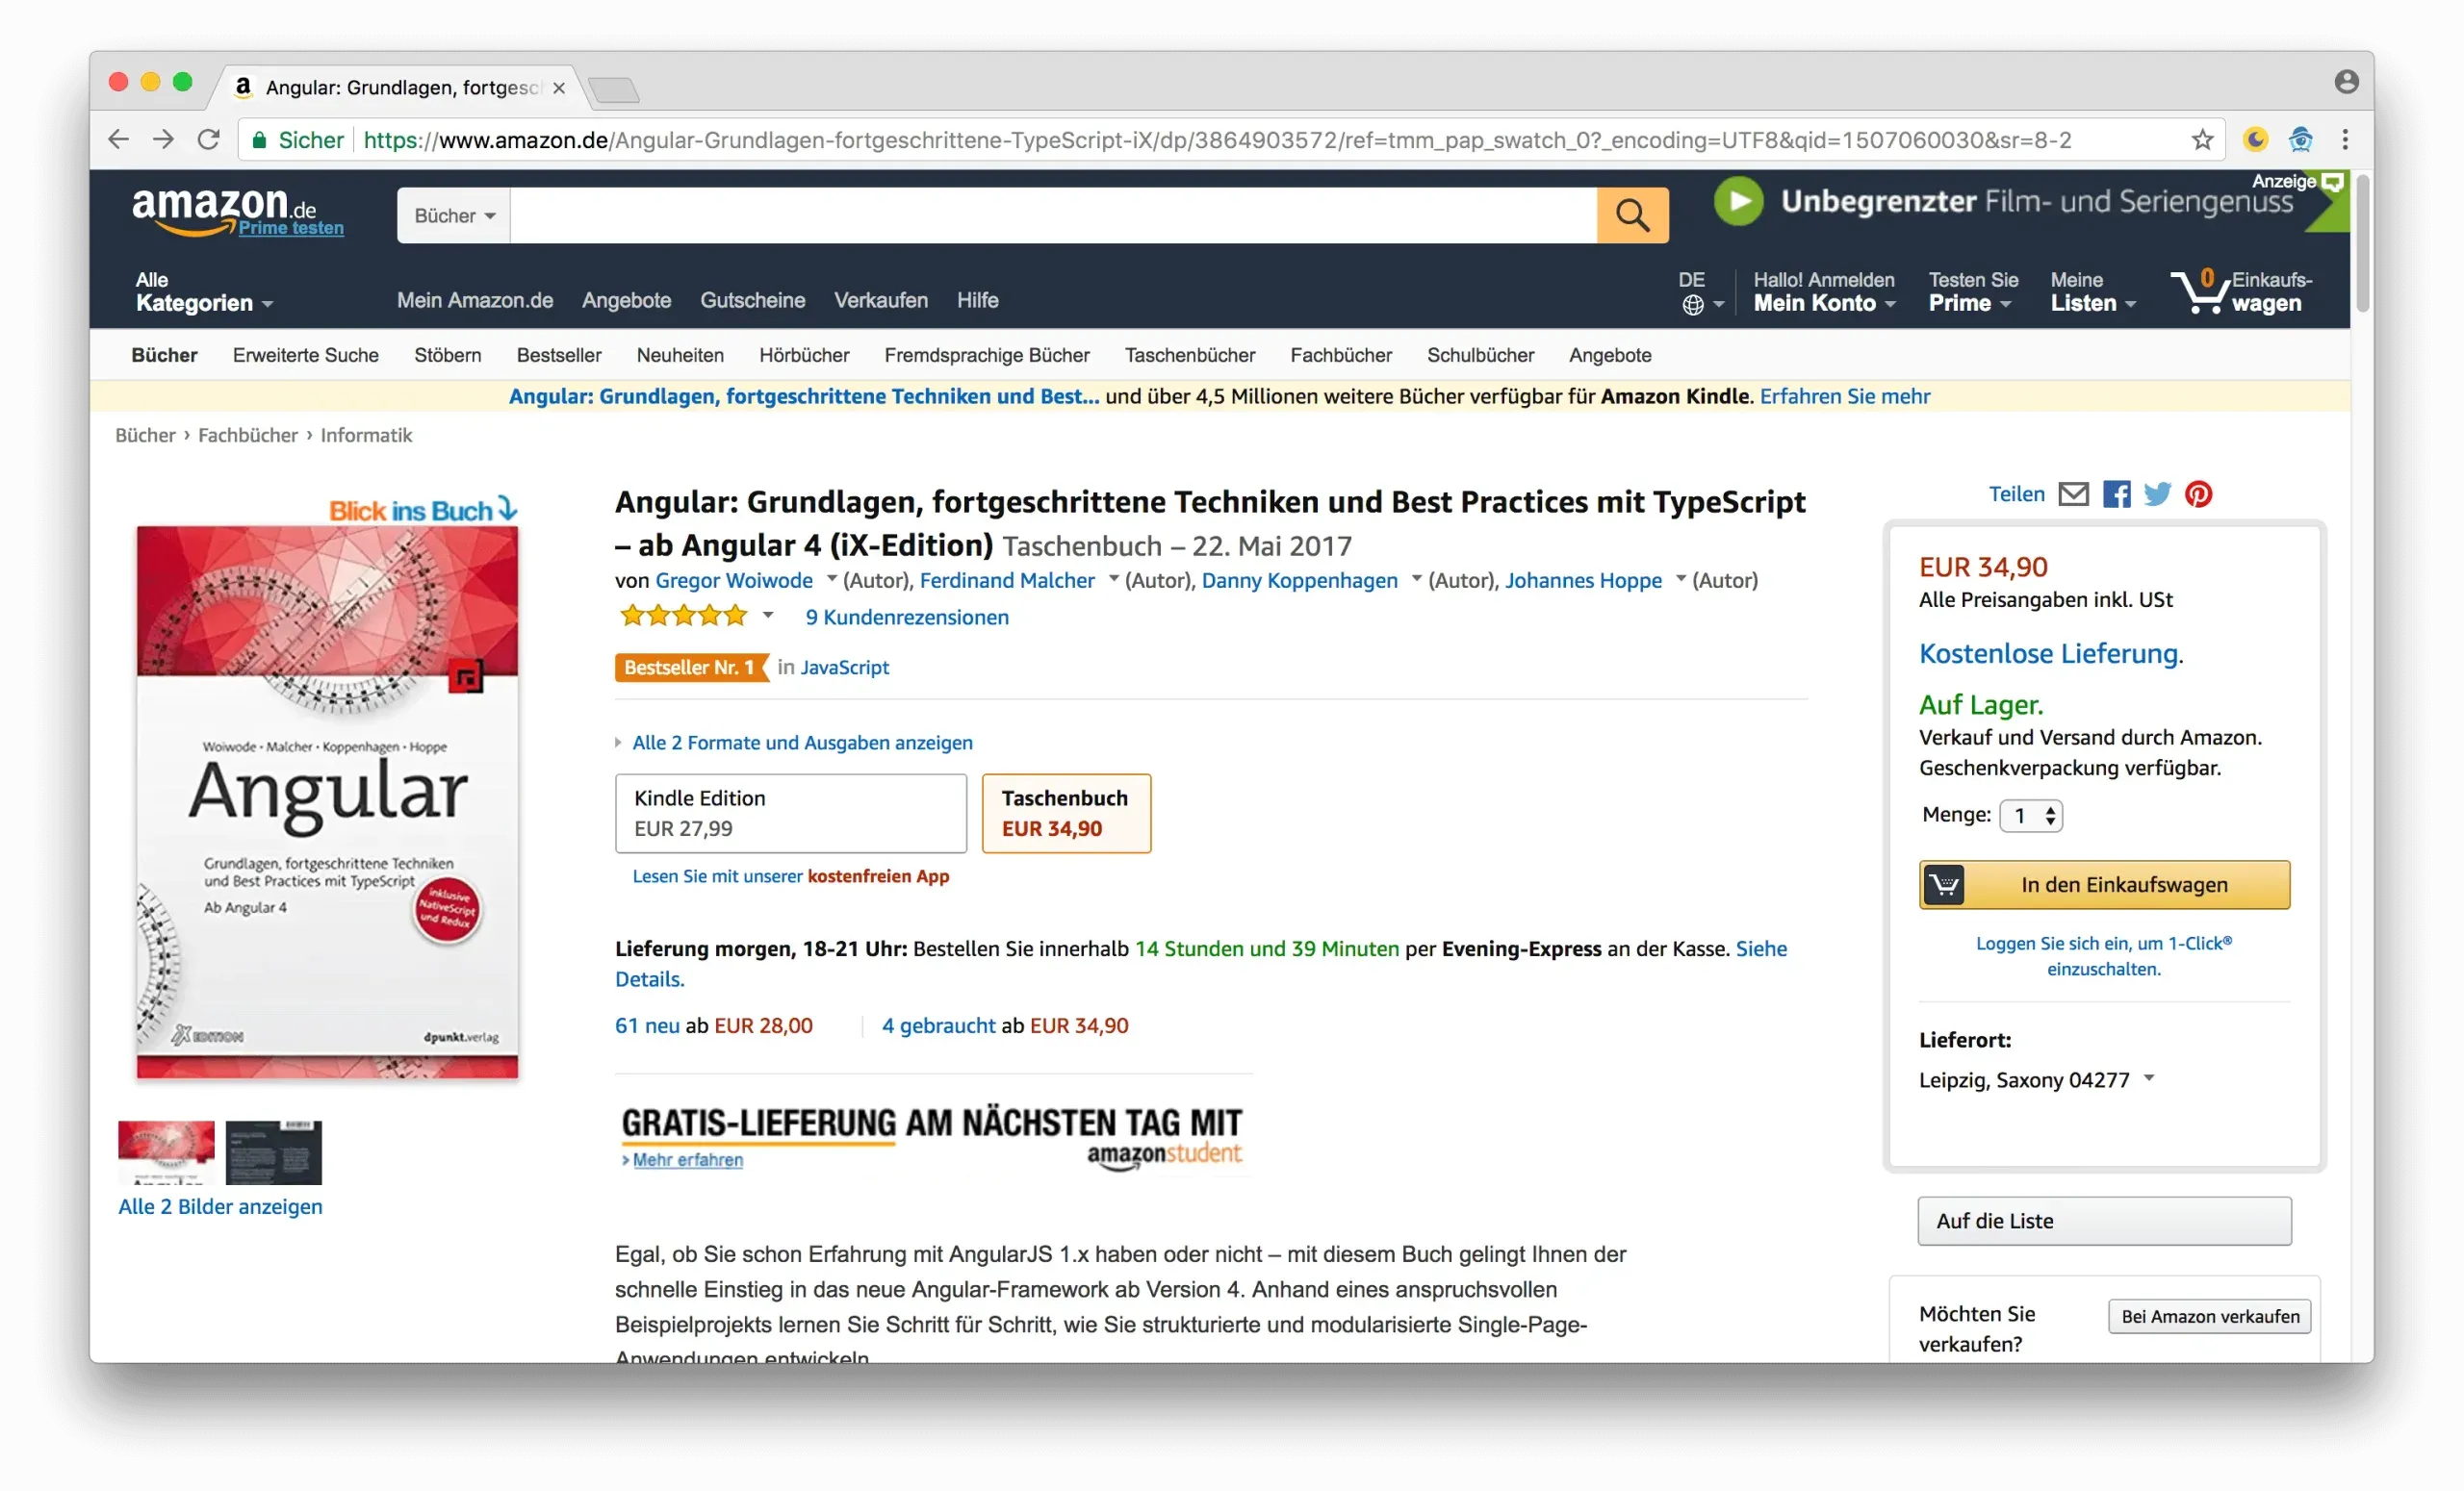Expand the Mein Konto dropdown
2464x1491 pixels.
(1824, 291)
